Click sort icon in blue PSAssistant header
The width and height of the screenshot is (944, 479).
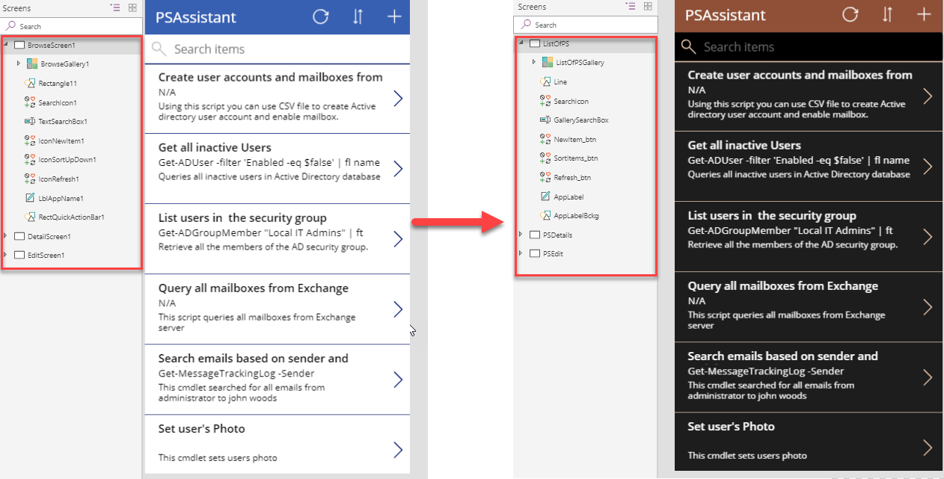tap(358, 16)
